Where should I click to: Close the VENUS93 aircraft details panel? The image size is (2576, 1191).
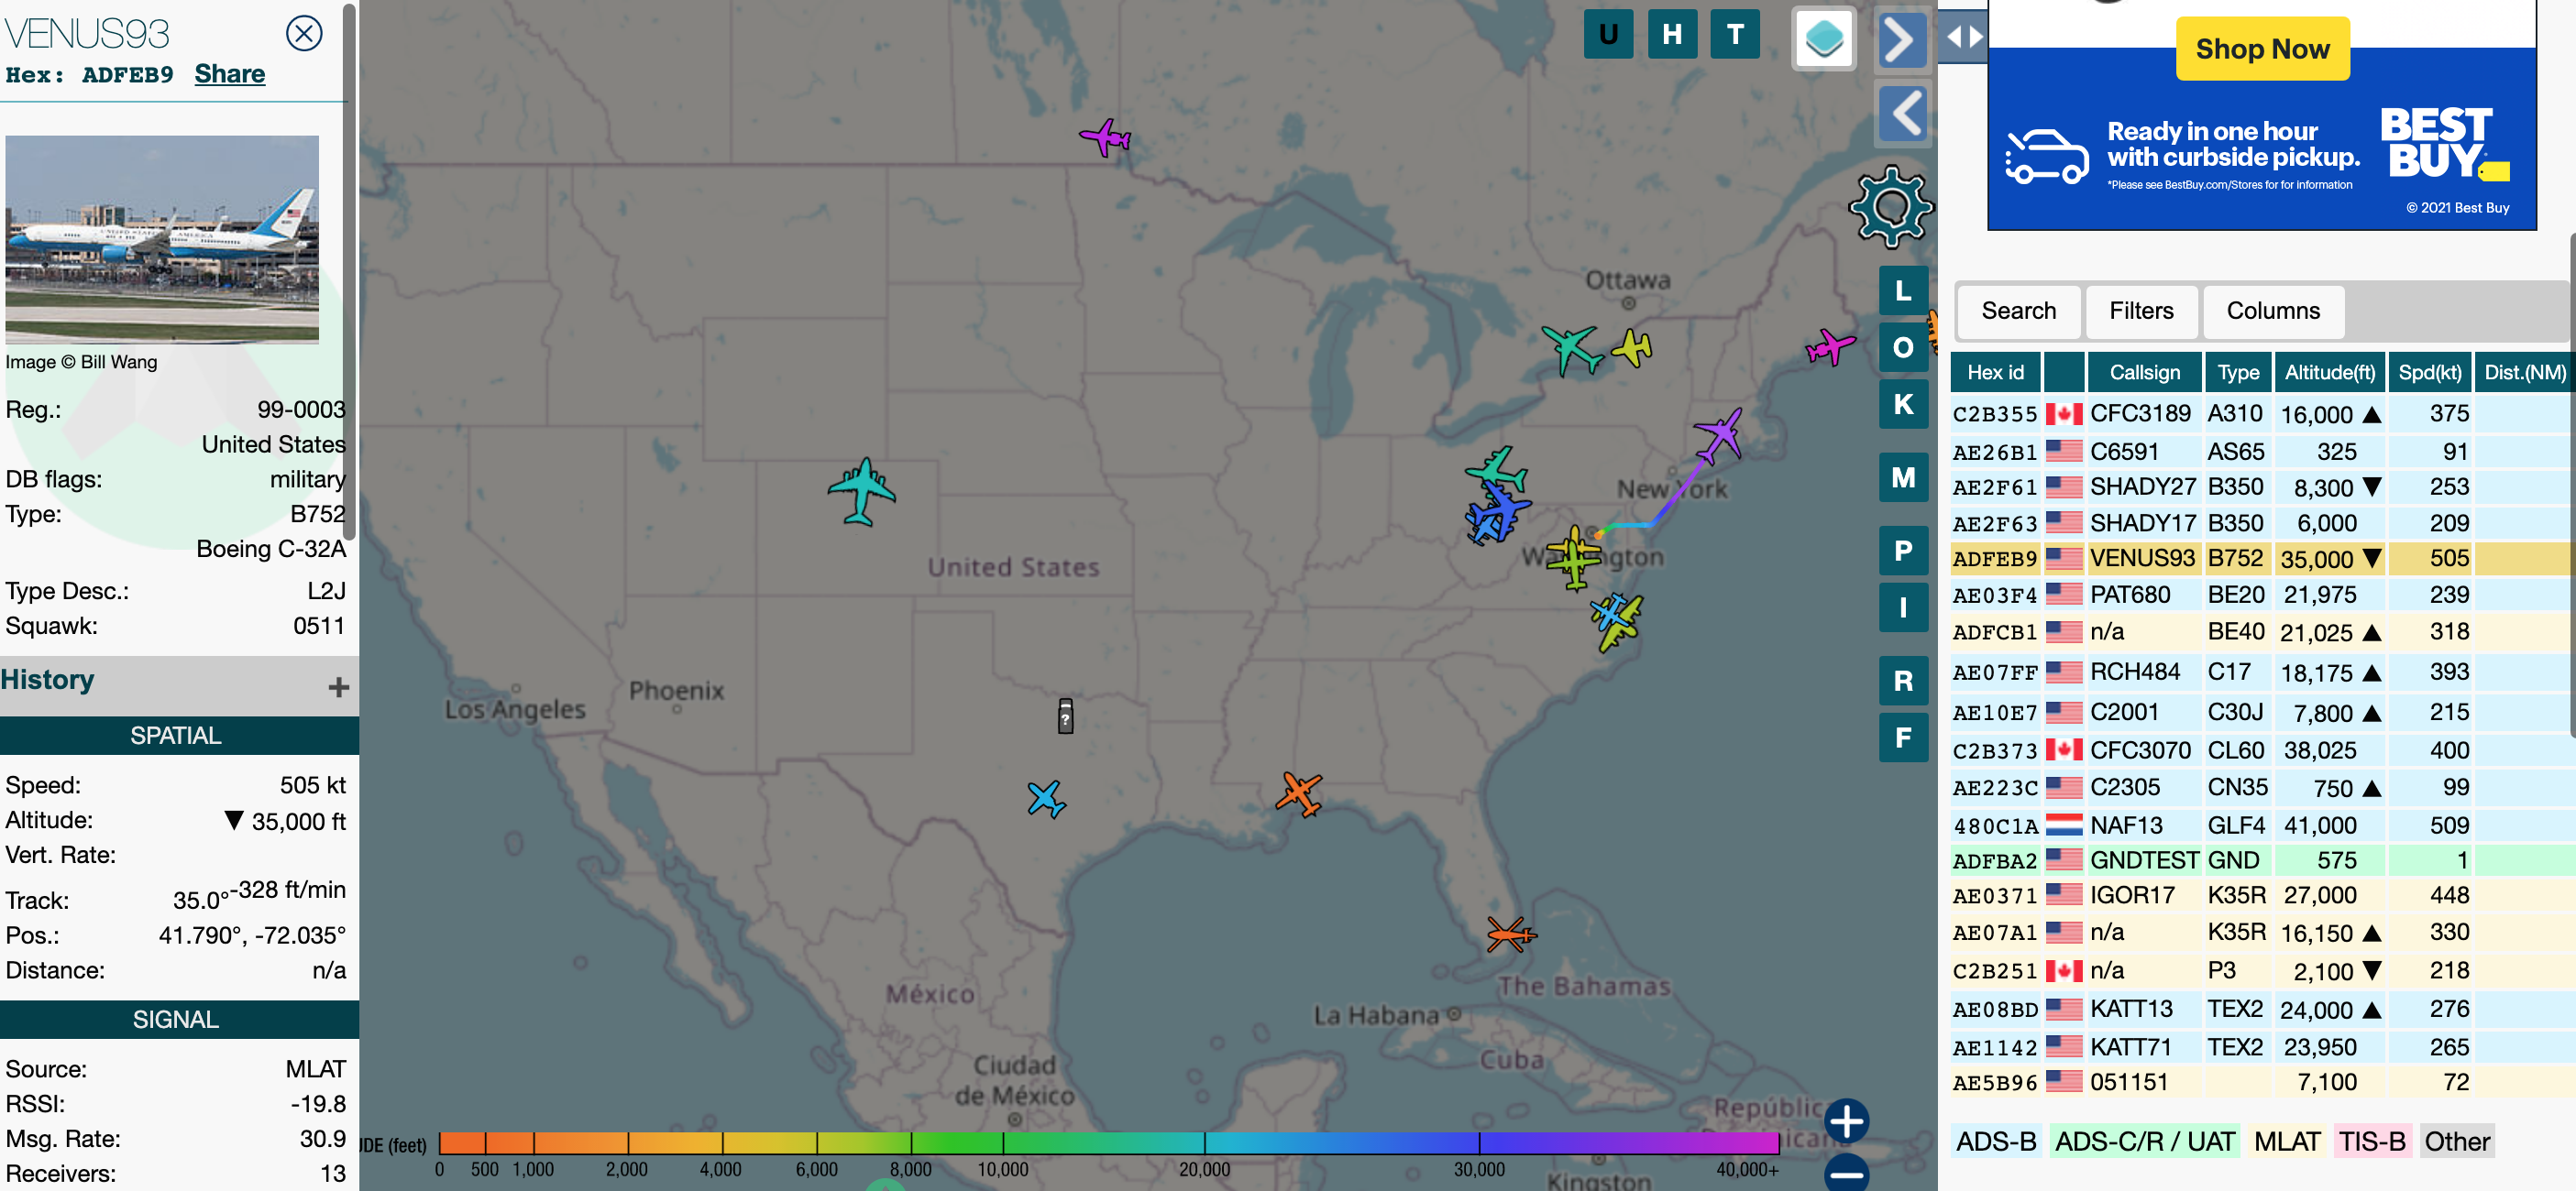click(304, 34)
